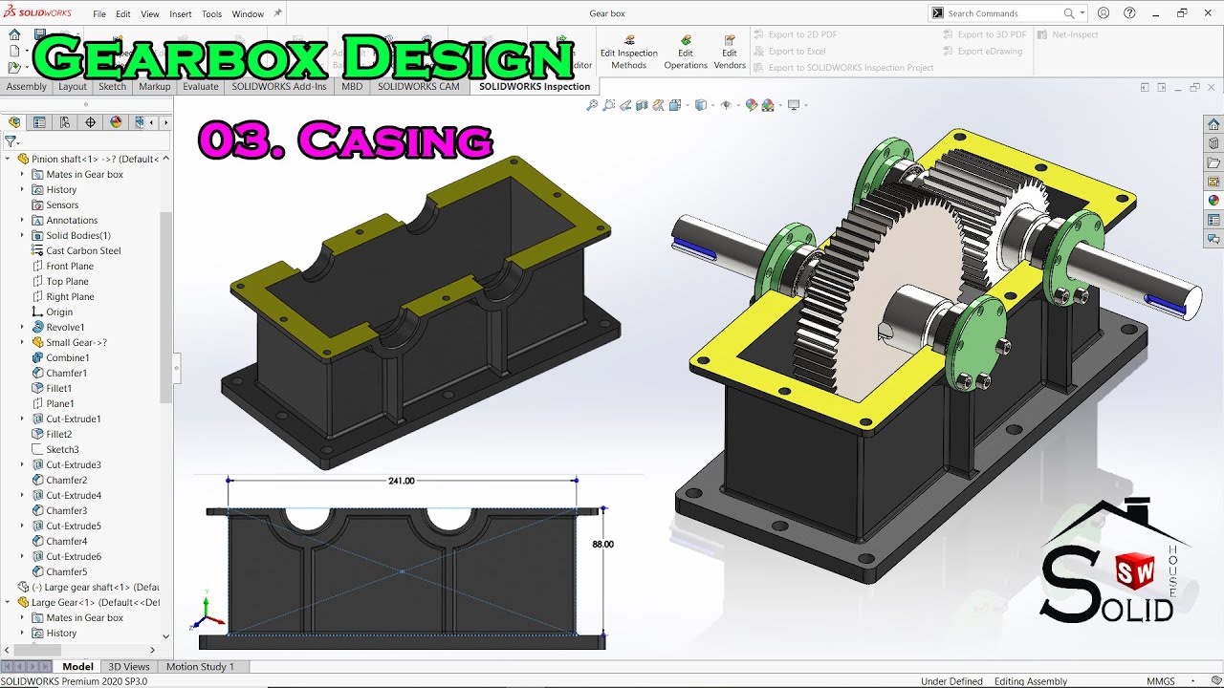This screenshot has width=1224, height=688.
Task: Click Section View icon
Action: coord(642,105)
